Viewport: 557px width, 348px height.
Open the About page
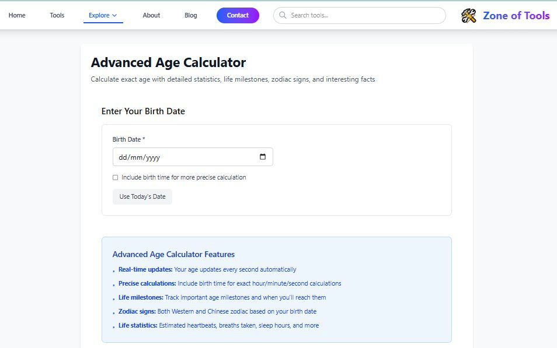point(151,15)
